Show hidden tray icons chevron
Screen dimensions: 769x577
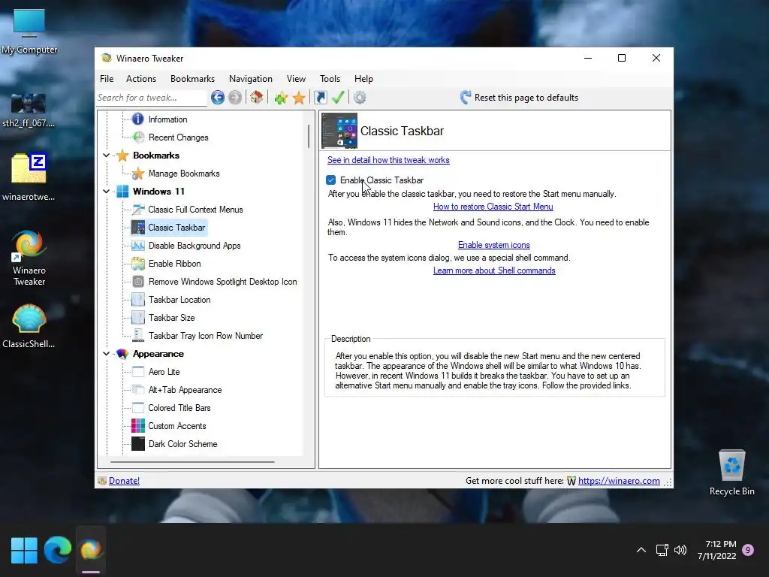click(x=641, y=550)
